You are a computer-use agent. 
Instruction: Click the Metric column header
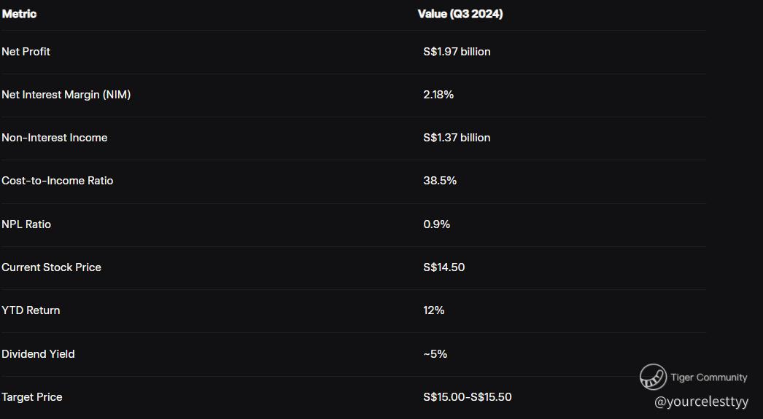coord(19,14)
